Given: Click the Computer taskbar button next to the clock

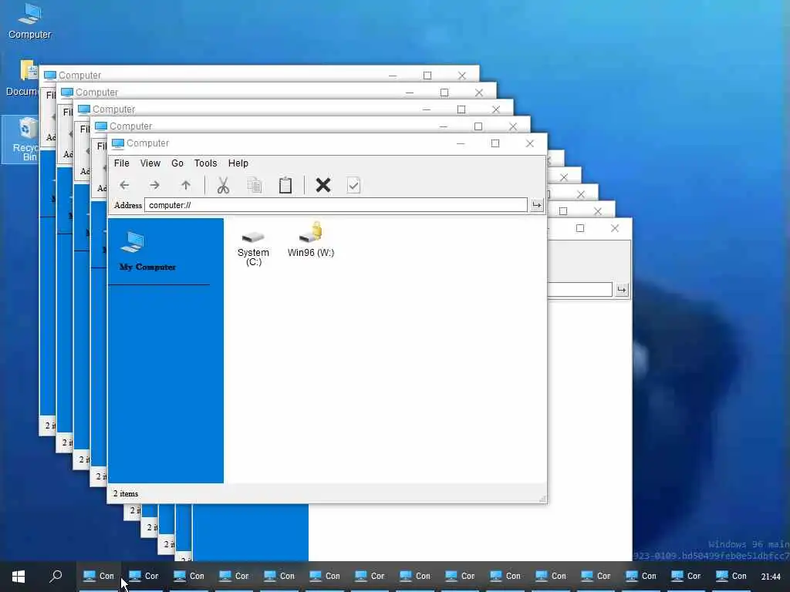Looking at the screenshot, I should tap(731, 577).
